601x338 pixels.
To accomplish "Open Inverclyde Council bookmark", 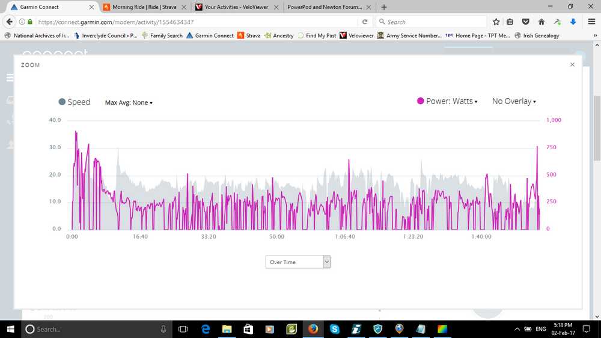I will (x=105, y=35).
